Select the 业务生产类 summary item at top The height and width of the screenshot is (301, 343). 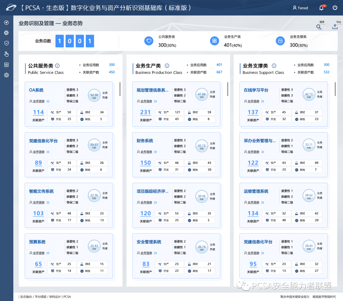226,41
